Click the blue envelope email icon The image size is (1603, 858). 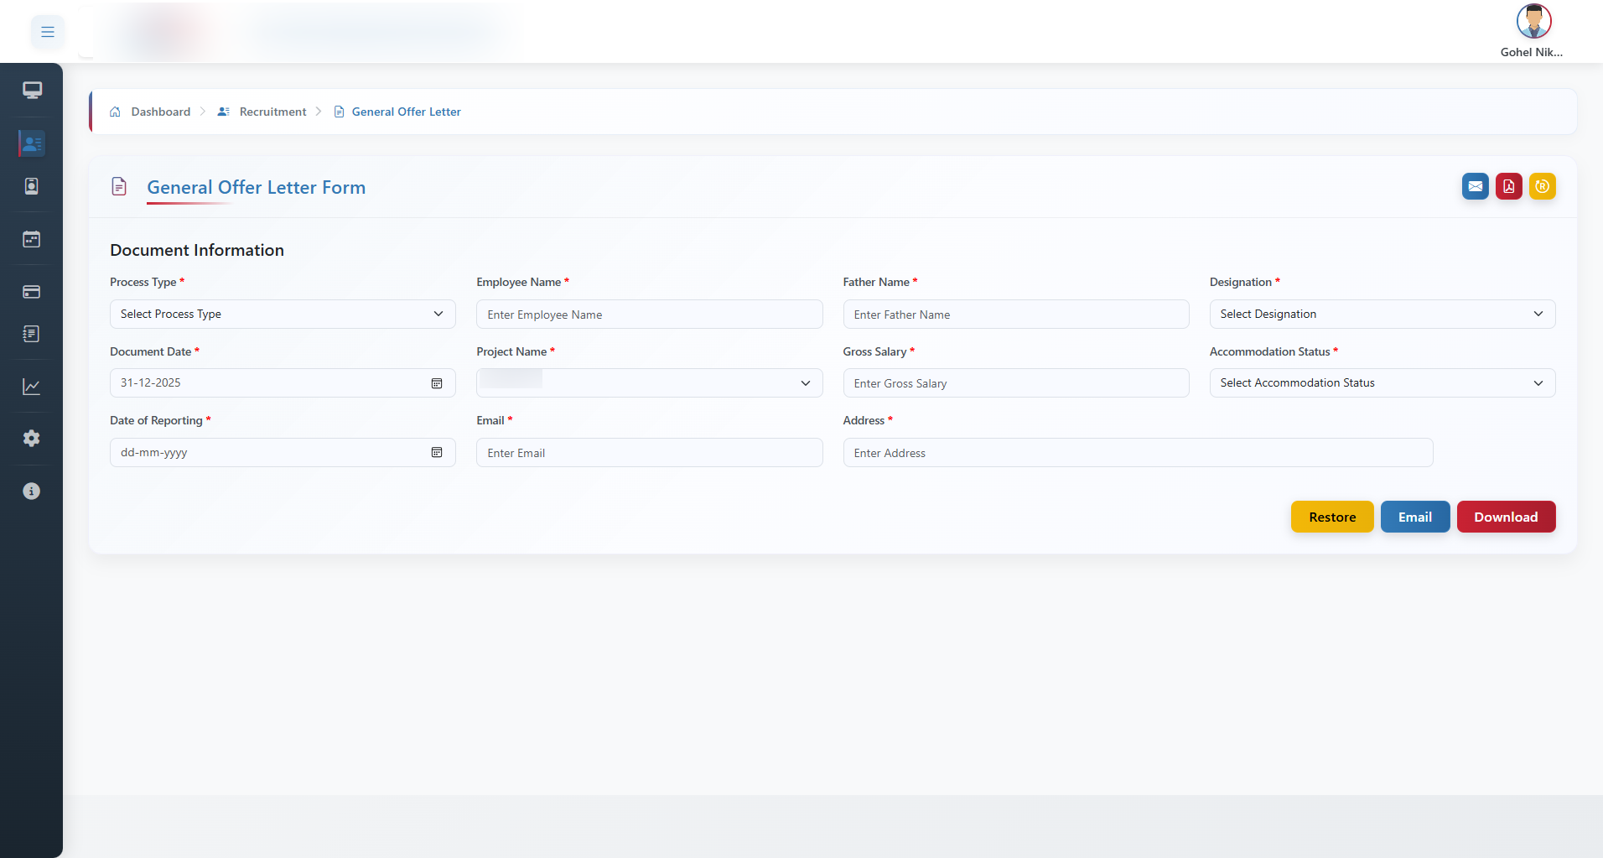point(1475,186)
